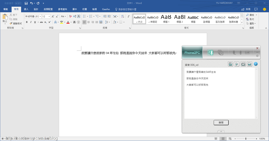
Task: Toggle align right
Action: tap(93, 22)
